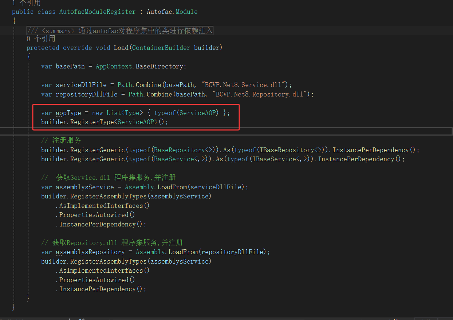Click the '// 注册服务' comment
The image size is (453, 320).
61,141
